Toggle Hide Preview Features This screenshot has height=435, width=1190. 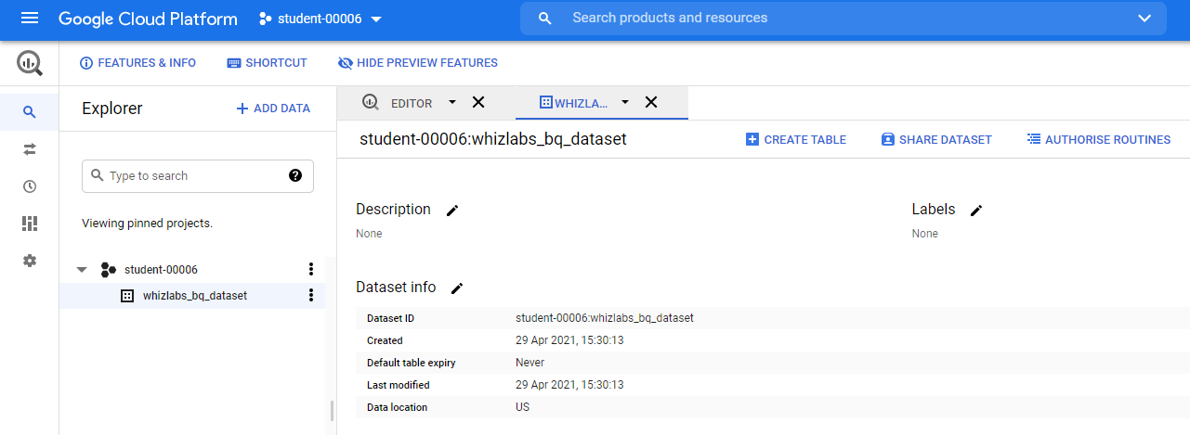point(418,63)
